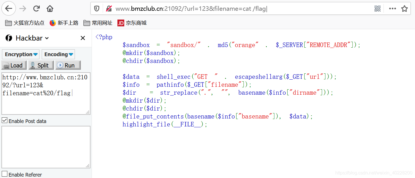
Task: Open the Encoding dropdown menu
Action: [58, 54]
